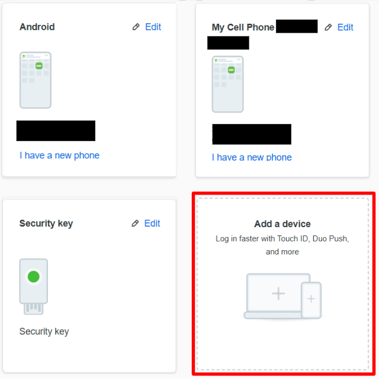Edit the Security key device
This screenshot has width=379, height=379.
152,224
